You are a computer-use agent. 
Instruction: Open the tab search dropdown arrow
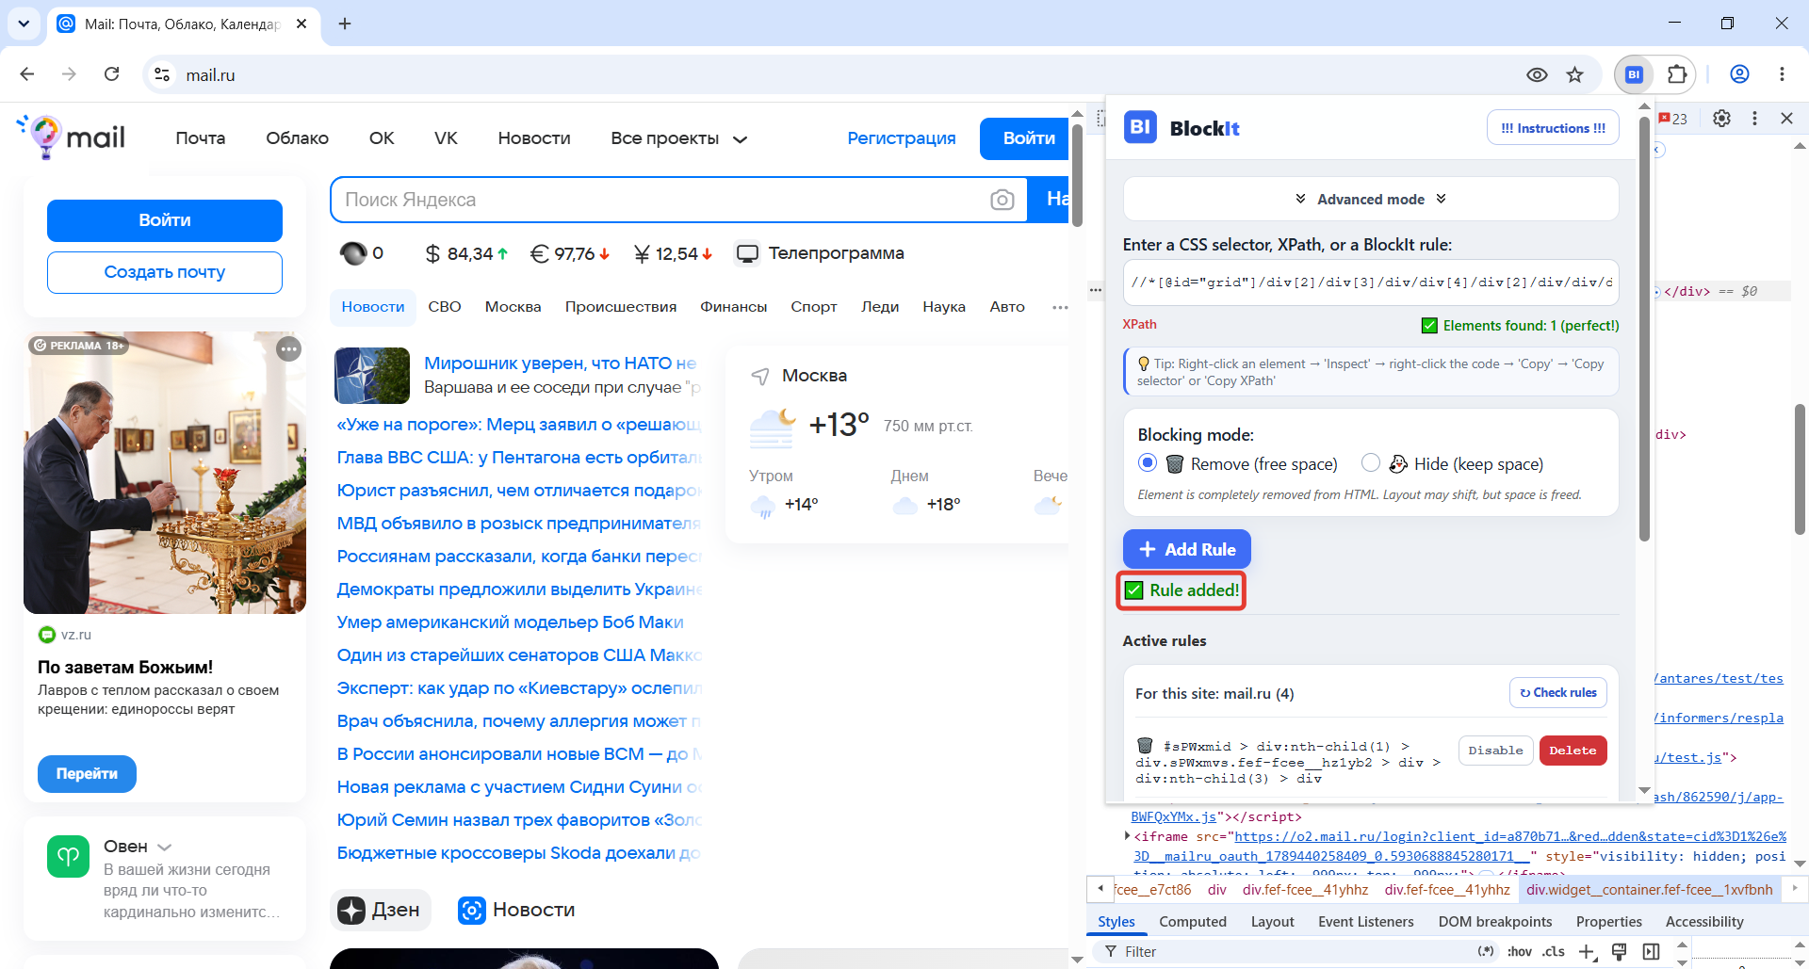click(x=24, y=24)
